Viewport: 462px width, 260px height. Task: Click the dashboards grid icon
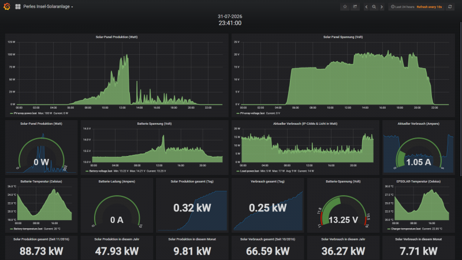18,6
